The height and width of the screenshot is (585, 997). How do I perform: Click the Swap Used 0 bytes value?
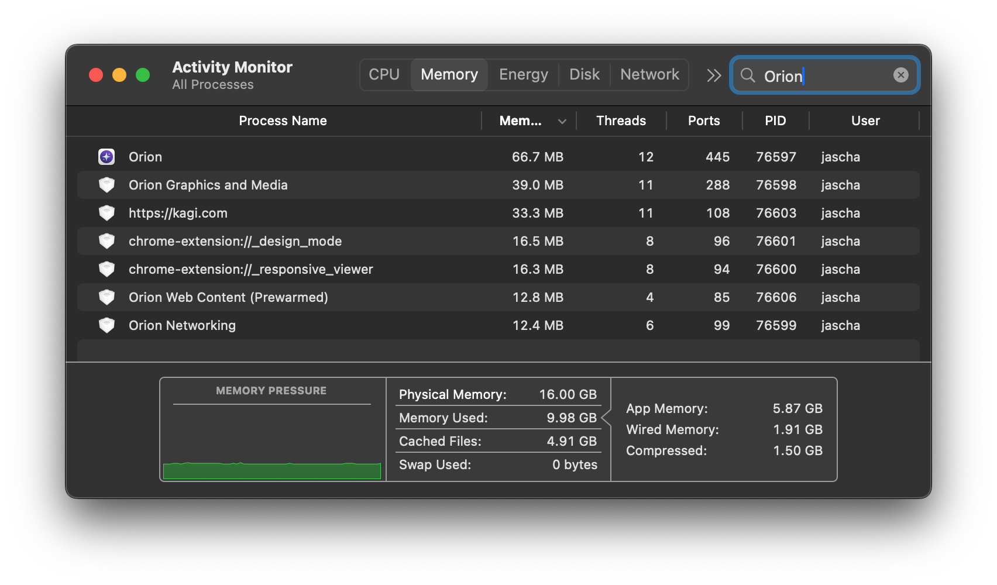[x=575, y=464]
